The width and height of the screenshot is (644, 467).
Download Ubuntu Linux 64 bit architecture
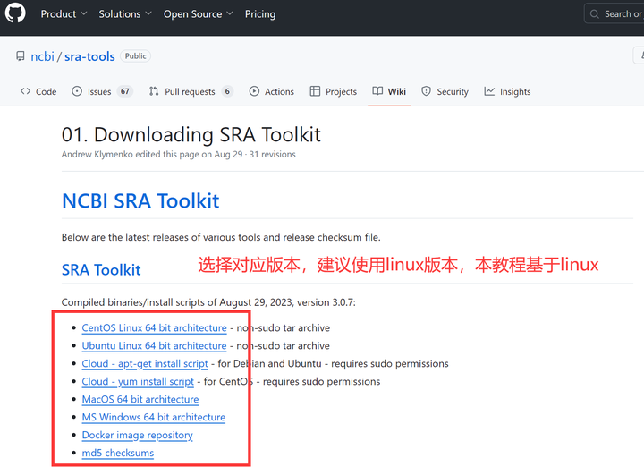(154, 346)
